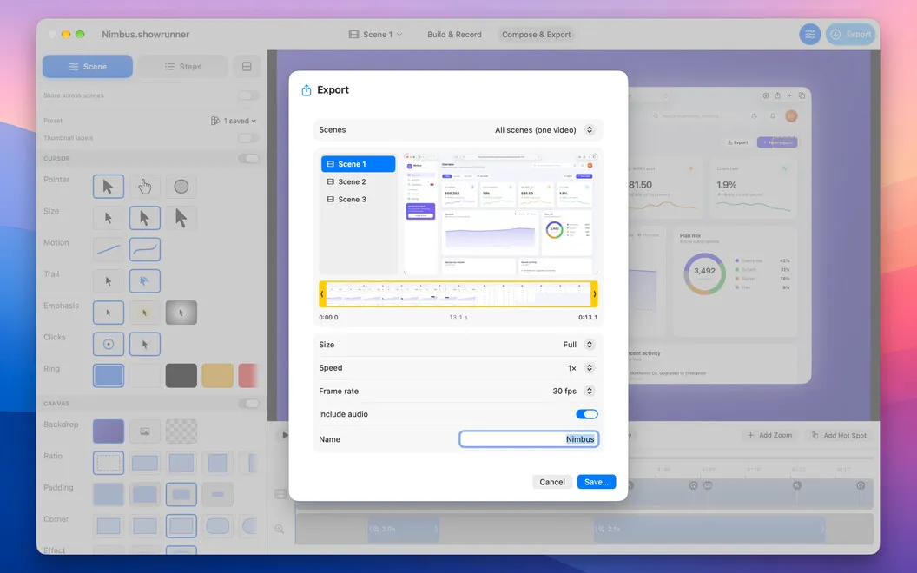This screenshot has height=573, width=917.
Task: Expand the Size Full dropdown
Action: (x=579, y=345)
